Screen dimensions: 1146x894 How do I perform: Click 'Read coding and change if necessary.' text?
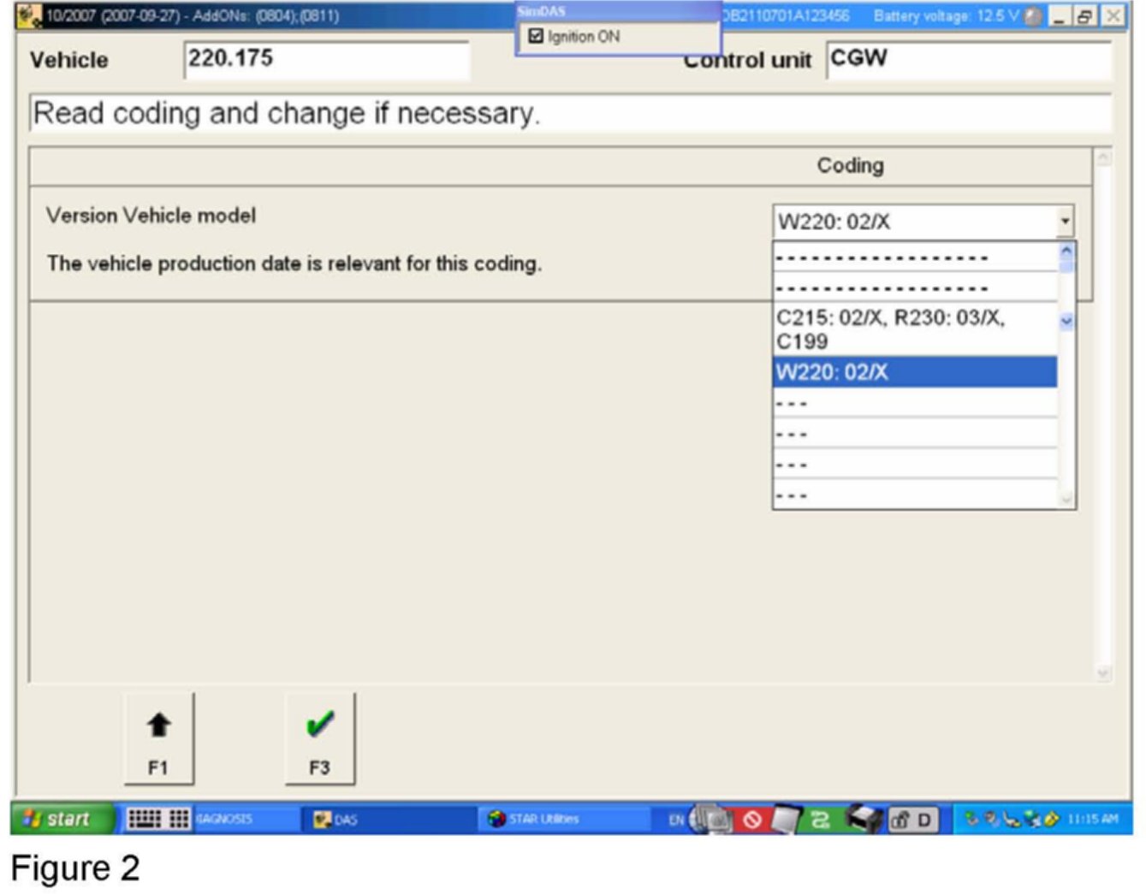(x=287, y=113)
